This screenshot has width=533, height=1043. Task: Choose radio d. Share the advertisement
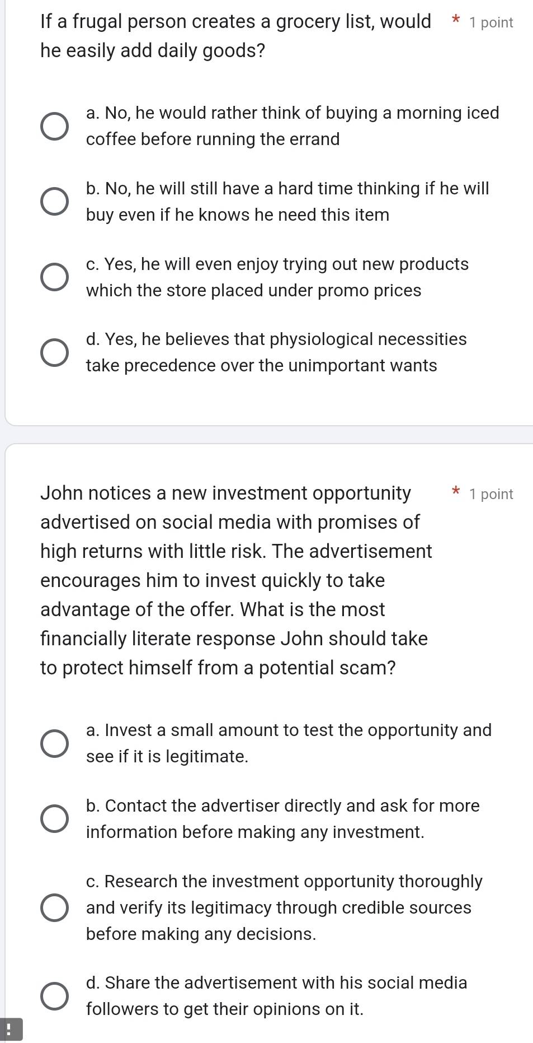click(55, 996)
